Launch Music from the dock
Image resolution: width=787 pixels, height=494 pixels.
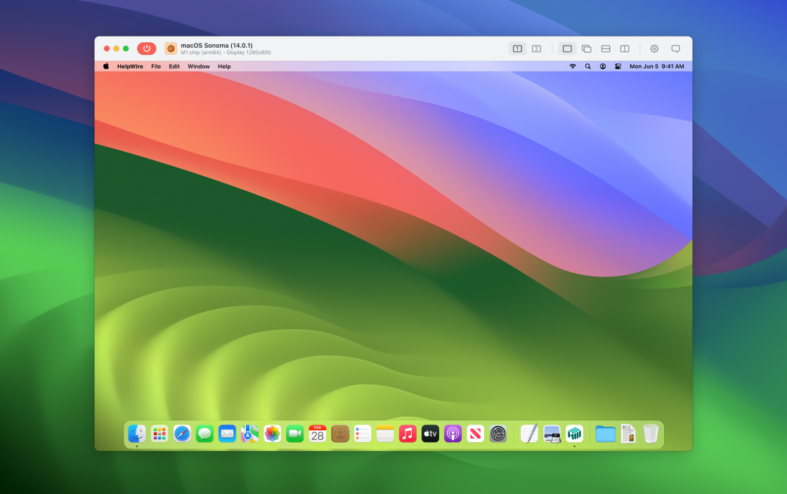click(x=408, y=434)
